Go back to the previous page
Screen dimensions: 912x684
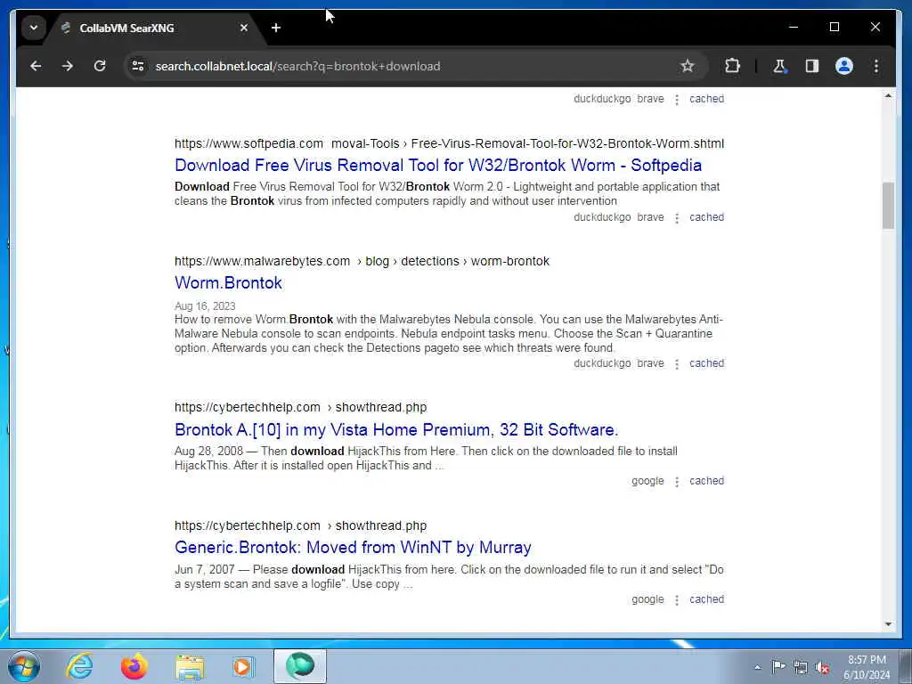pos(36,66)
